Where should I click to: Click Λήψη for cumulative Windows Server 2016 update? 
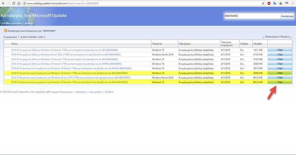[280, 78]
